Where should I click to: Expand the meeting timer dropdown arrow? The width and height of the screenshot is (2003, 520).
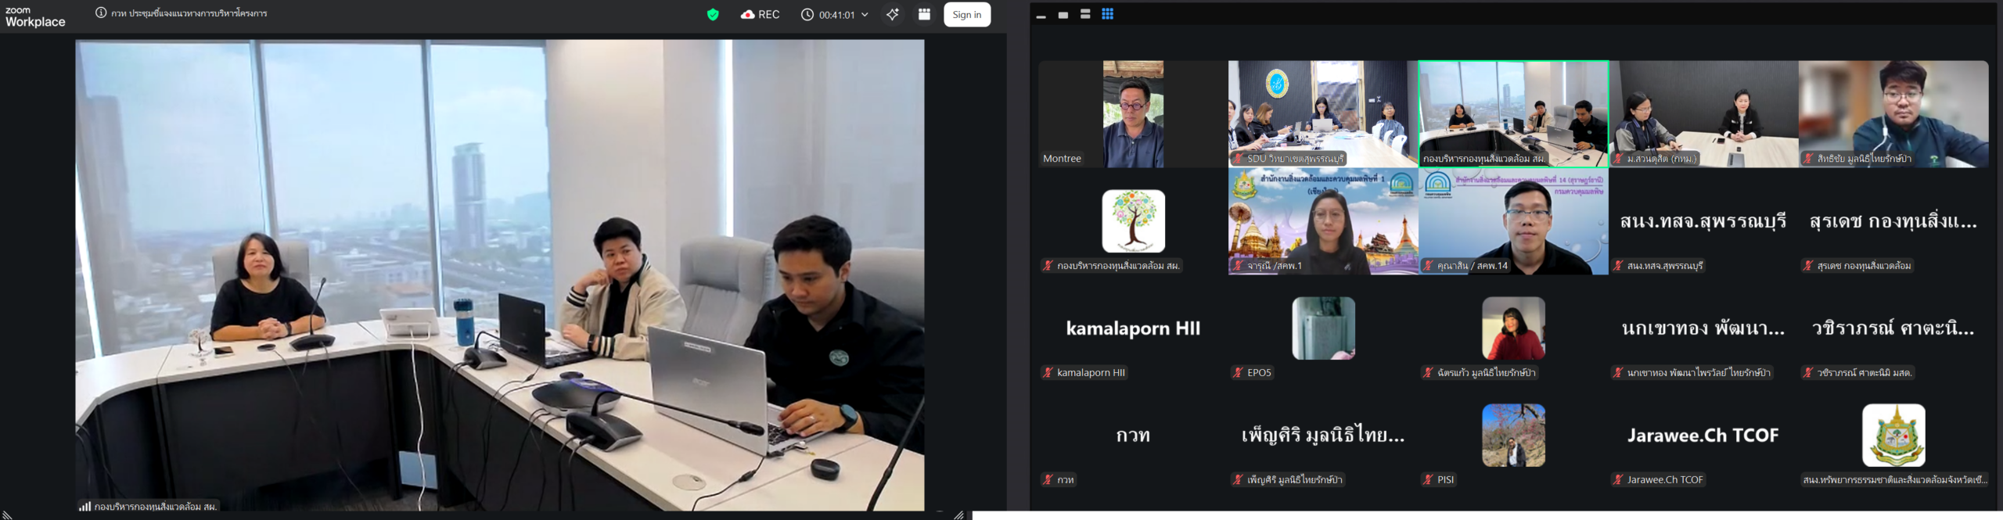tap(865, 15)
